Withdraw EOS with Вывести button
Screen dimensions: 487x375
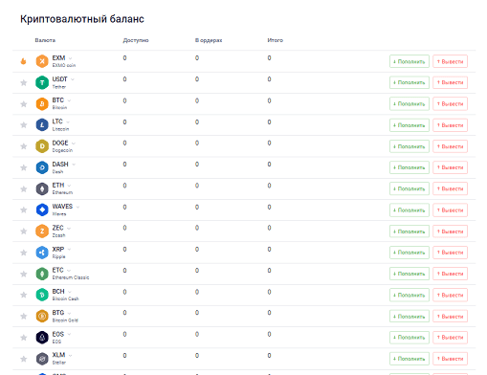tap(450, 338)
